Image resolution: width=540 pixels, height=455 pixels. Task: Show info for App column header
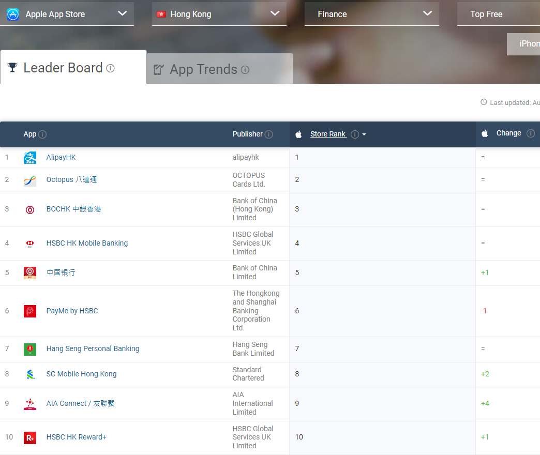42,134
